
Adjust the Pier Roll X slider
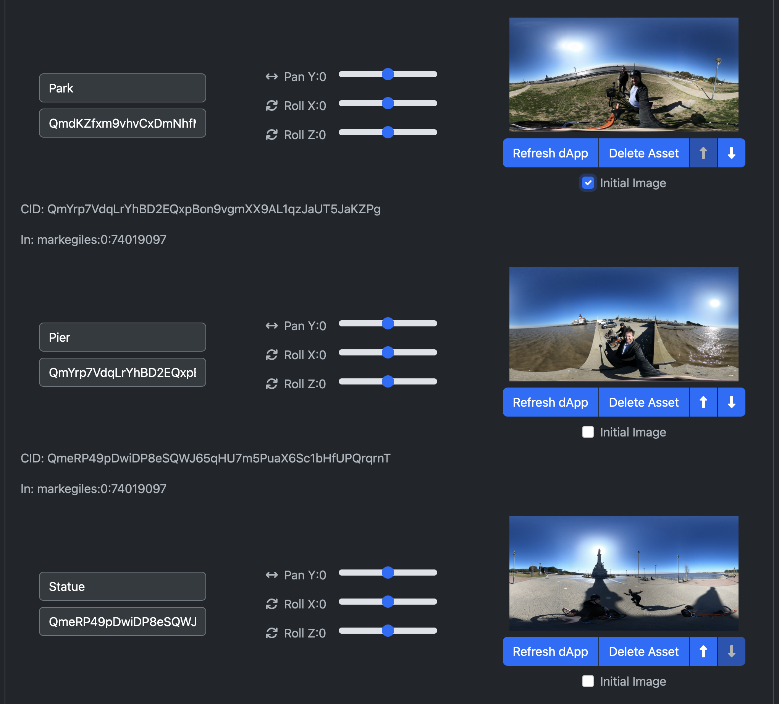(388, 352)
